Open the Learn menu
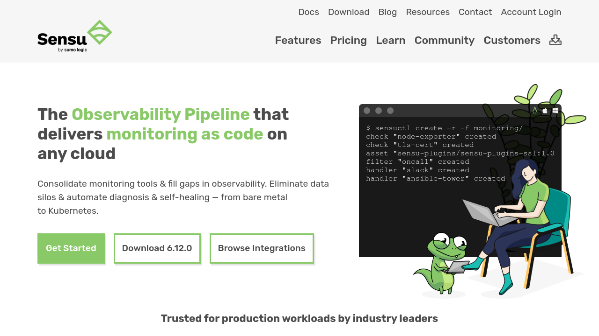 pyautogui.click(x=390, y=41)
